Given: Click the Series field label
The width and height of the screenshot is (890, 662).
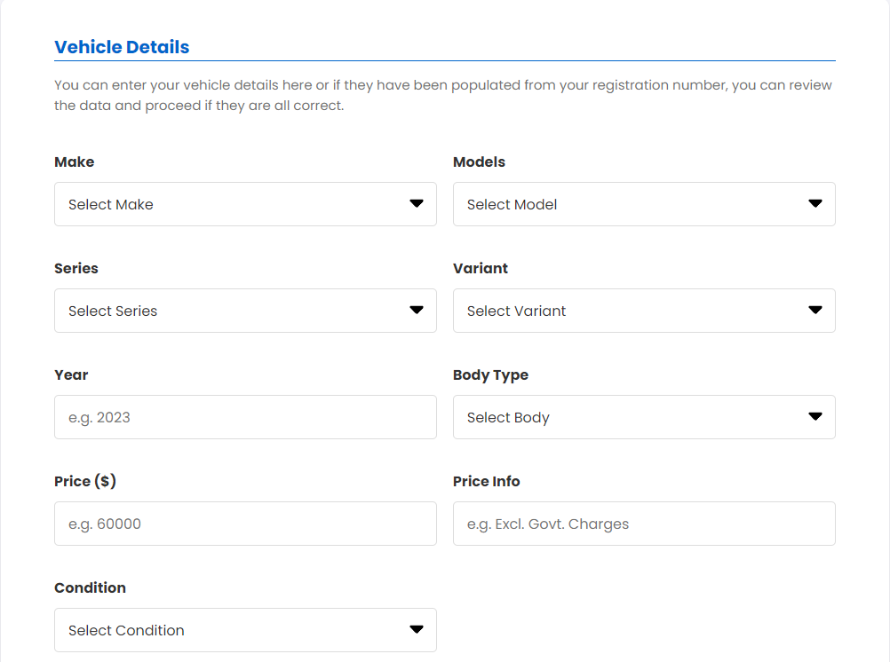Looking at the screenshot, I should click(76, 269).
